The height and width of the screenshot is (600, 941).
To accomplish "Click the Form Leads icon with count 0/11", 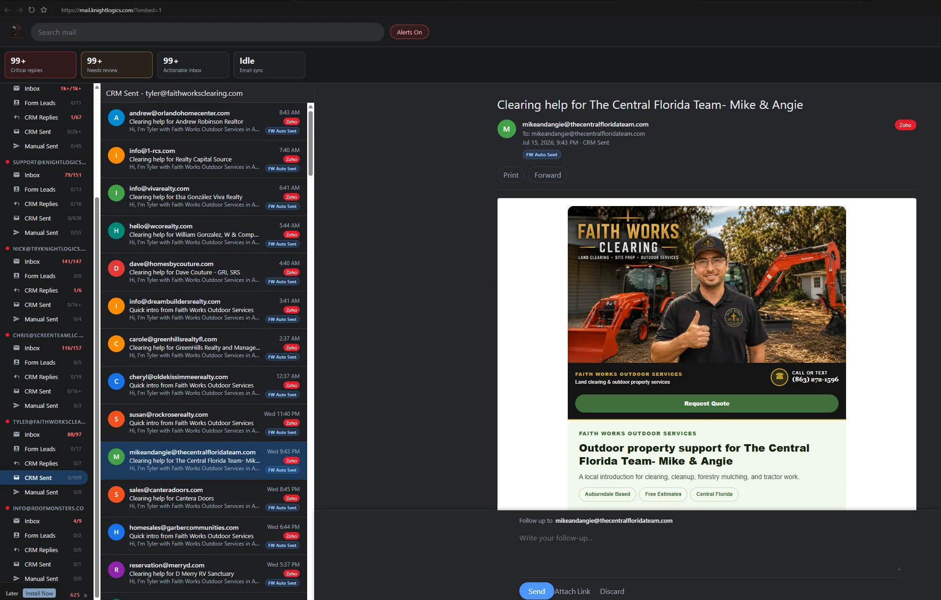I will click(16, 103).
